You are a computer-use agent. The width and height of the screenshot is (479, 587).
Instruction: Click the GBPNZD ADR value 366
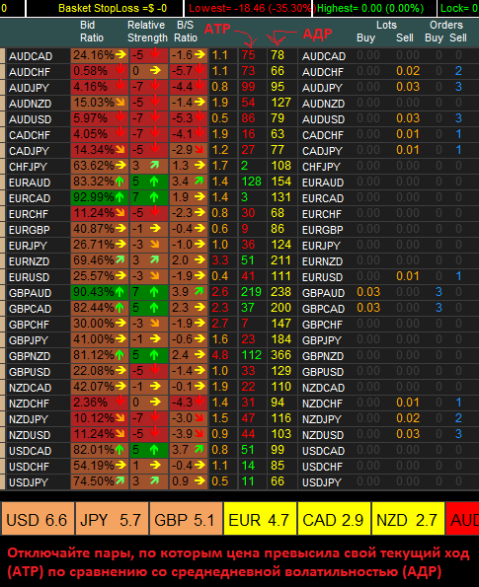[281, 355]
